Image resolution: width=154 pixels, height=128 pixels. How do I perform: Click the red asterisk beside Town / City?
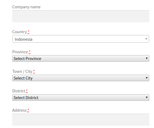pos(34,71)
